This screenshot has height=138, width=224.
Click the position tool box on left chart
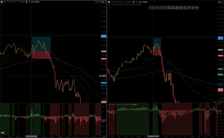[41, 48]
